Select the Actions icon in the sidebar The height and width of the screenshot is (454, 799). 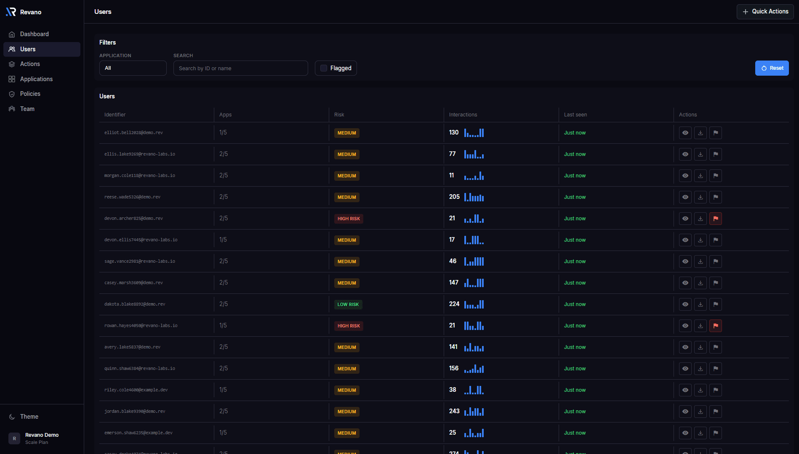[x=12, y=64]
